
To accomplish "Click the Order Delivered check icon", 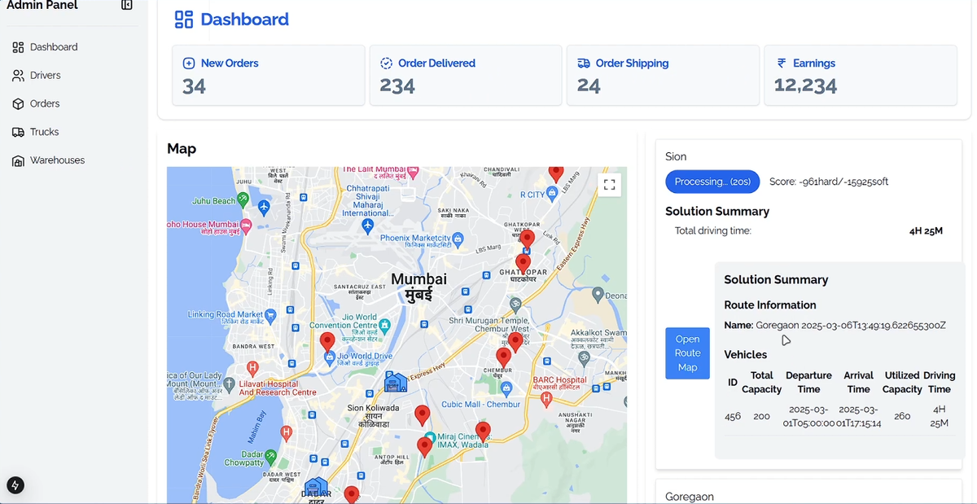I will click(387, 64).
